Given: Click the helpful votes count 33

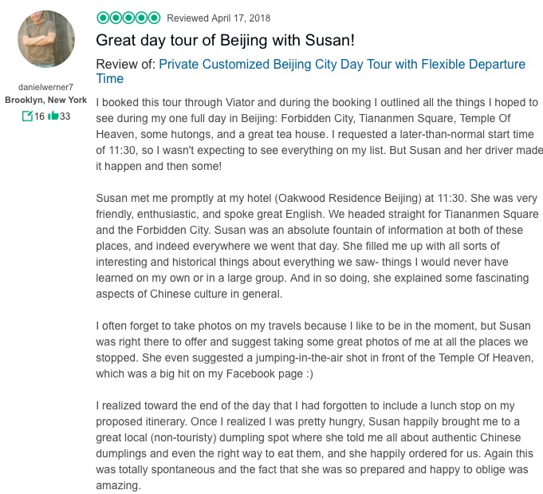Looking at the screenshot, I should [65, 117].
